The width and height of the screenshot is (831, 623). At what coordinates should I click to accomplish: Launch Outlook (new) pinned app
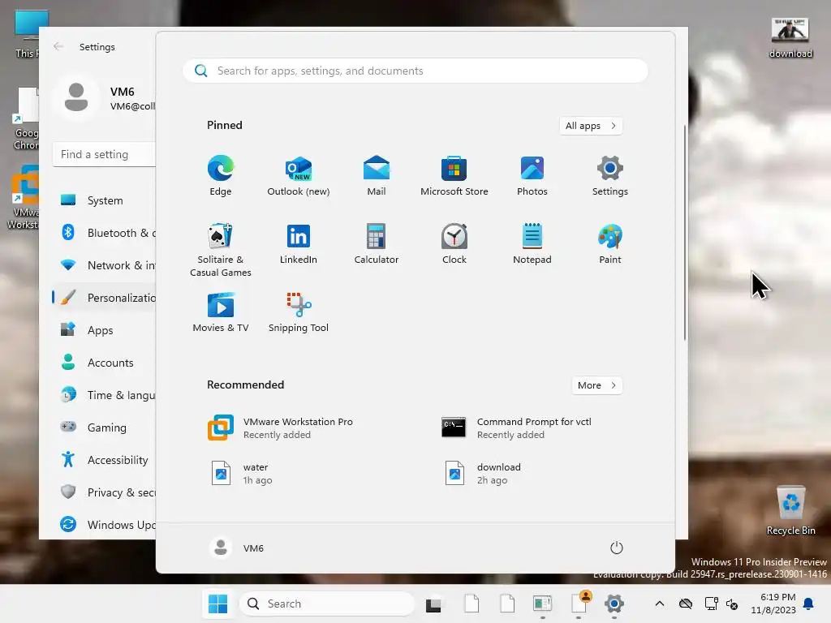(299, 176)
